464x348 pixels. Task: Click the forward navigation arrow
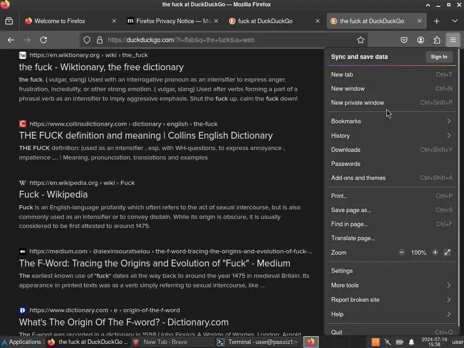27,40
